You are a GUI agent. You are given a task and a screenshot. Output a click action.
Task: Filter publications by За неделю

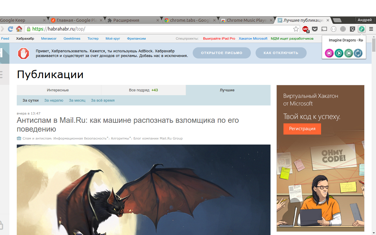click(x=54, y=100)
